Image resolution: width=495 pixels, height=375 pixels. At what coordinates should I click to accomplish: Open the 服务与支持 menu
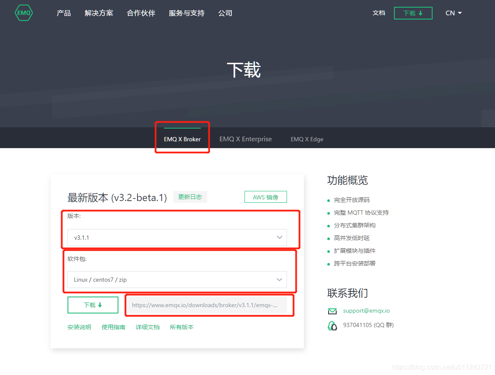186,13
